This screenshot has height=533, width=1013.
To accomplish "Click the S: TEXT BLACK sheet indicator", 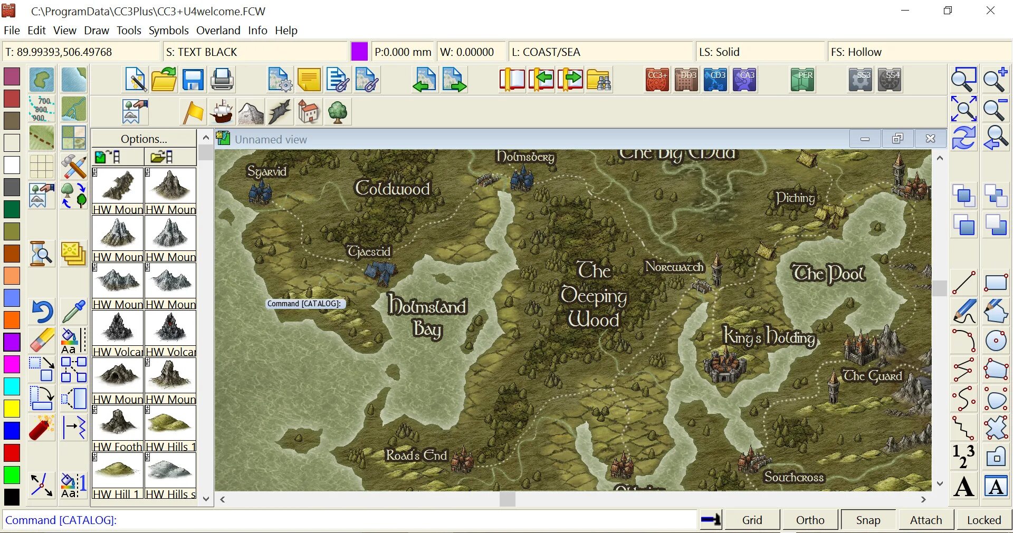I will (x=254, y=52).
